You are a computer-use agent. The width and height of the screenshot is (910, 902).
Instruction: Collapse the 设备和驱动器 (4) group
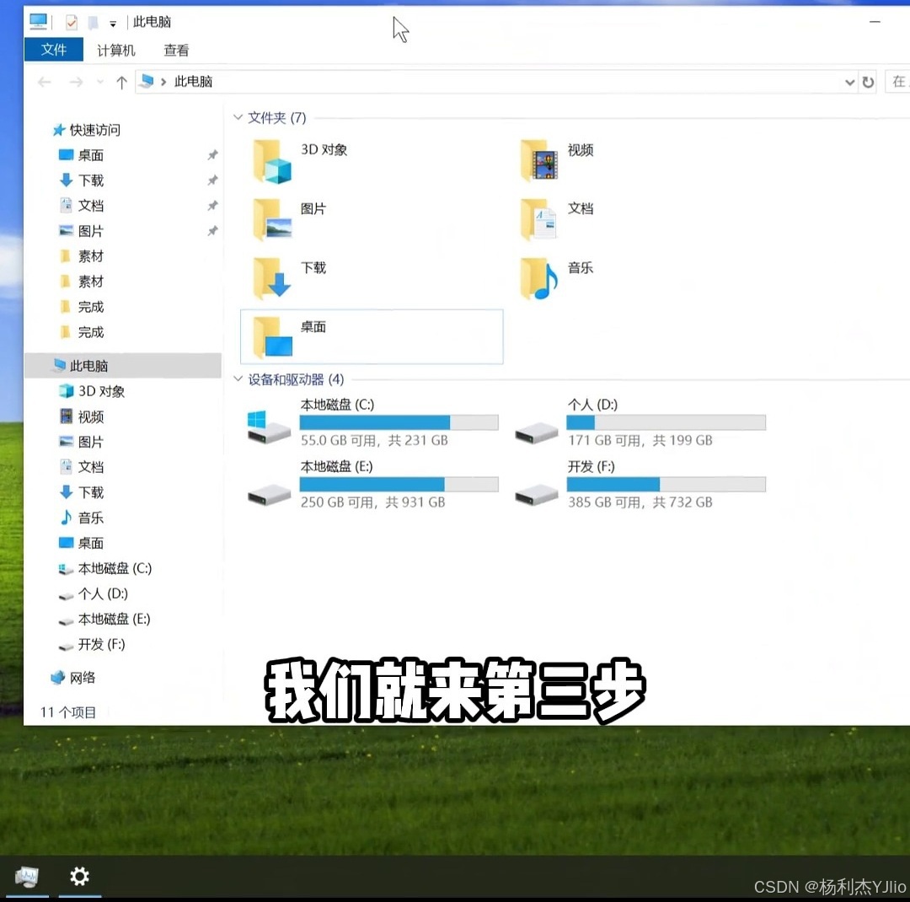tap(238, 379)
